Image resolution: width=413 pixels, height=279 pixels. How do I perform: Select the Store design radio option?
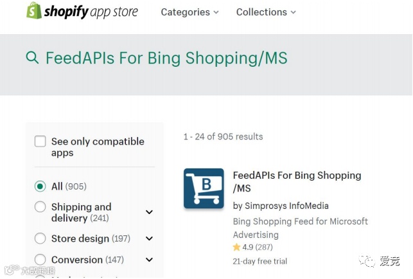point(40,239)
